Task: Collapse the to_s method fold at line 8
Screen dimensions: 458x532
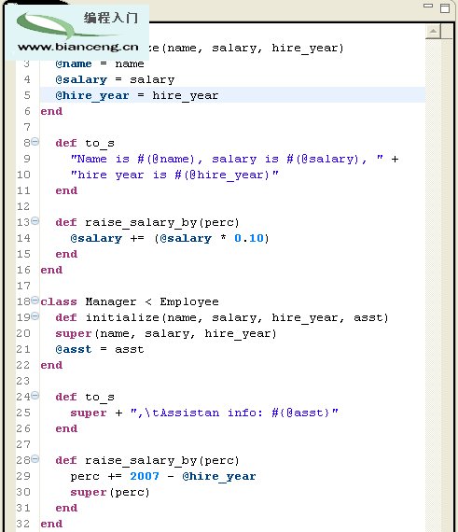Action: click(35, 142)
